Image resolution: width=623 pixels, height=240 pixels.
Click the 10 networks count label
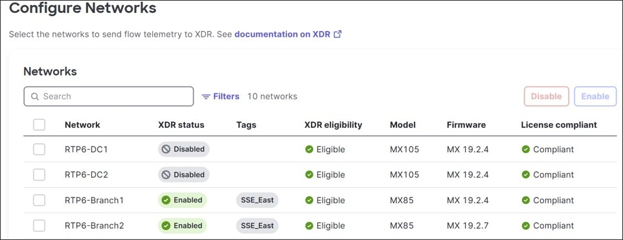pyautogui.click(x=272, y=96)
